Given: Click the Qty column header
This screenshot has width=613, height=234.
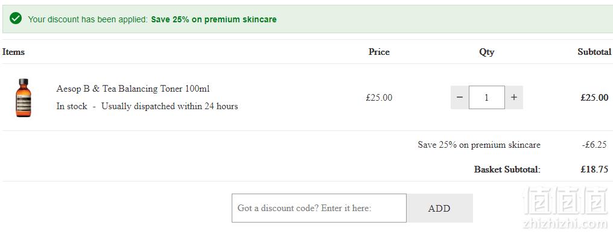Looking at the screenshot, I should (487, 52).
